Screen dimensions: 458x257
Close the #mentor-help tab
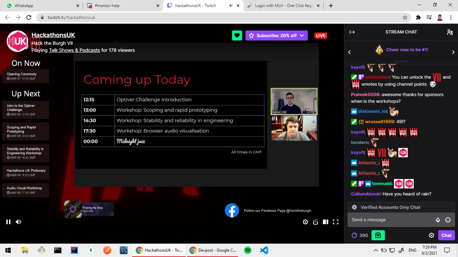(x=158, y=6)
